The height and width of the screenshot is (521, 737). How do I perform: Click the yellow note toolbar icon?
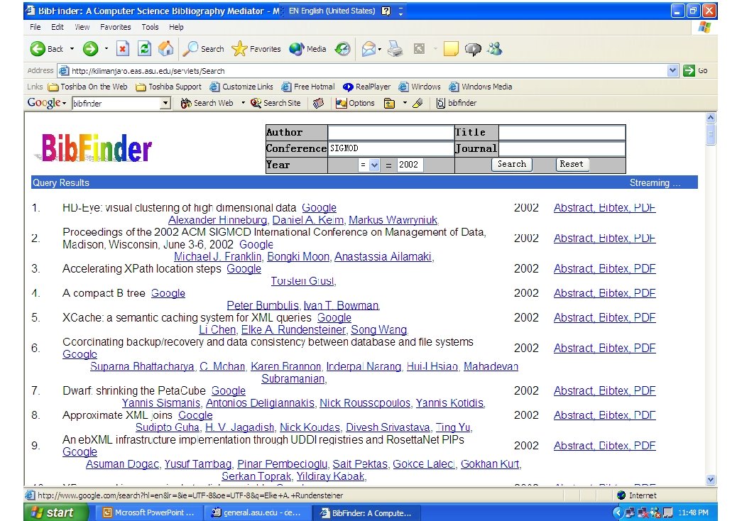451,49
